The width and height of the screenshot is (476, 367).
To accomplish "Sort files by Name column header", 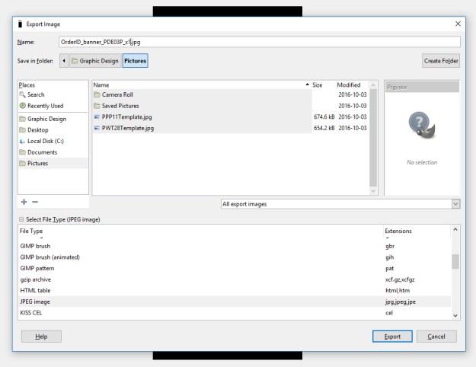I will (198, 84).
